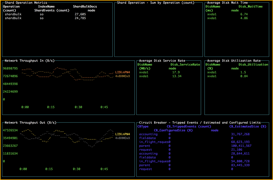Click the Disk_ServiceRate column header
Screen dimensions: 273x180
[185, 64]
